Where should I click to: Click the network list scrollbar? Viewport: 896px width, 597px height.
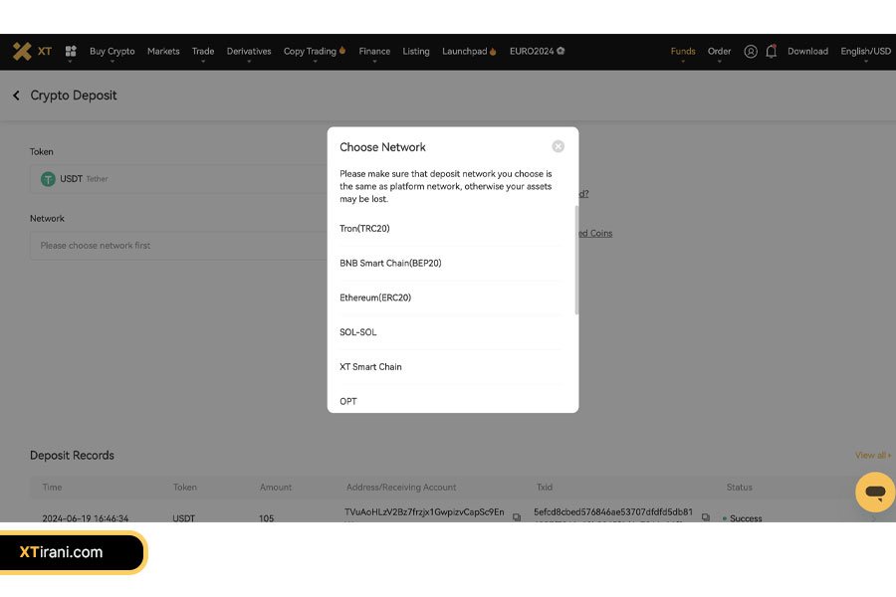(576, 259)
